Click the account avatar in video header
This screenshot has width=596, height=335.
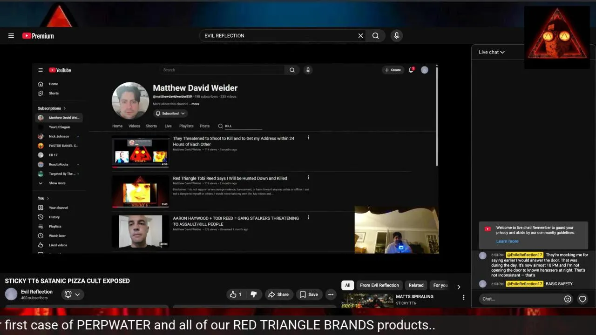(x=425, y=70)
